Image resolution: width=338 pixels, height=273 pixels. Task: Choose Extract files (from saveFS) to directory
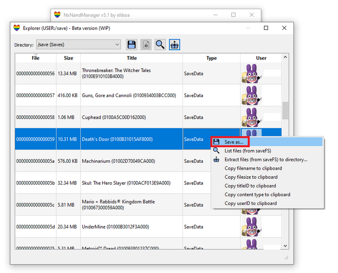266,159
